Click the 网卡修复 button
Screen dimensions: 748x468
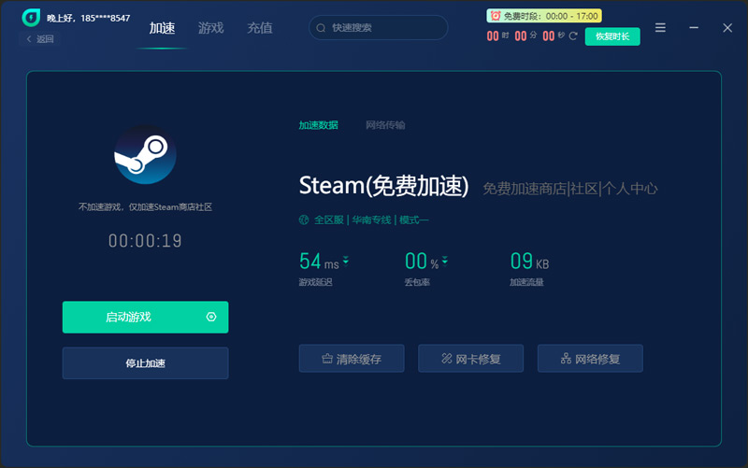point(471,359)
